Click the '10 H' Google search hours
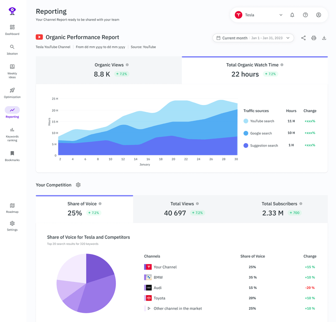The height and width of the screenshot is (322, 336). click(291, 133)
